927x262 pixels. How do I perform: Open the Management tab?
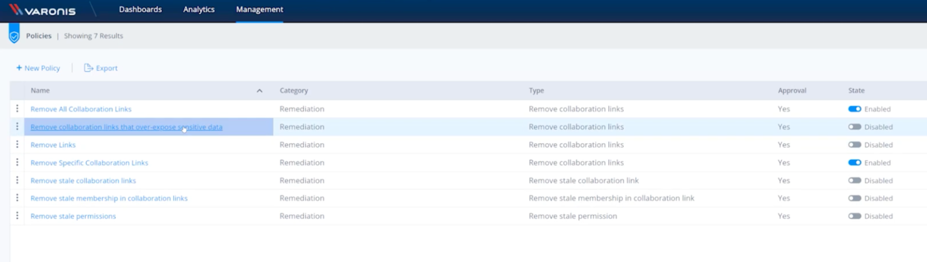[x=260, y=10]
